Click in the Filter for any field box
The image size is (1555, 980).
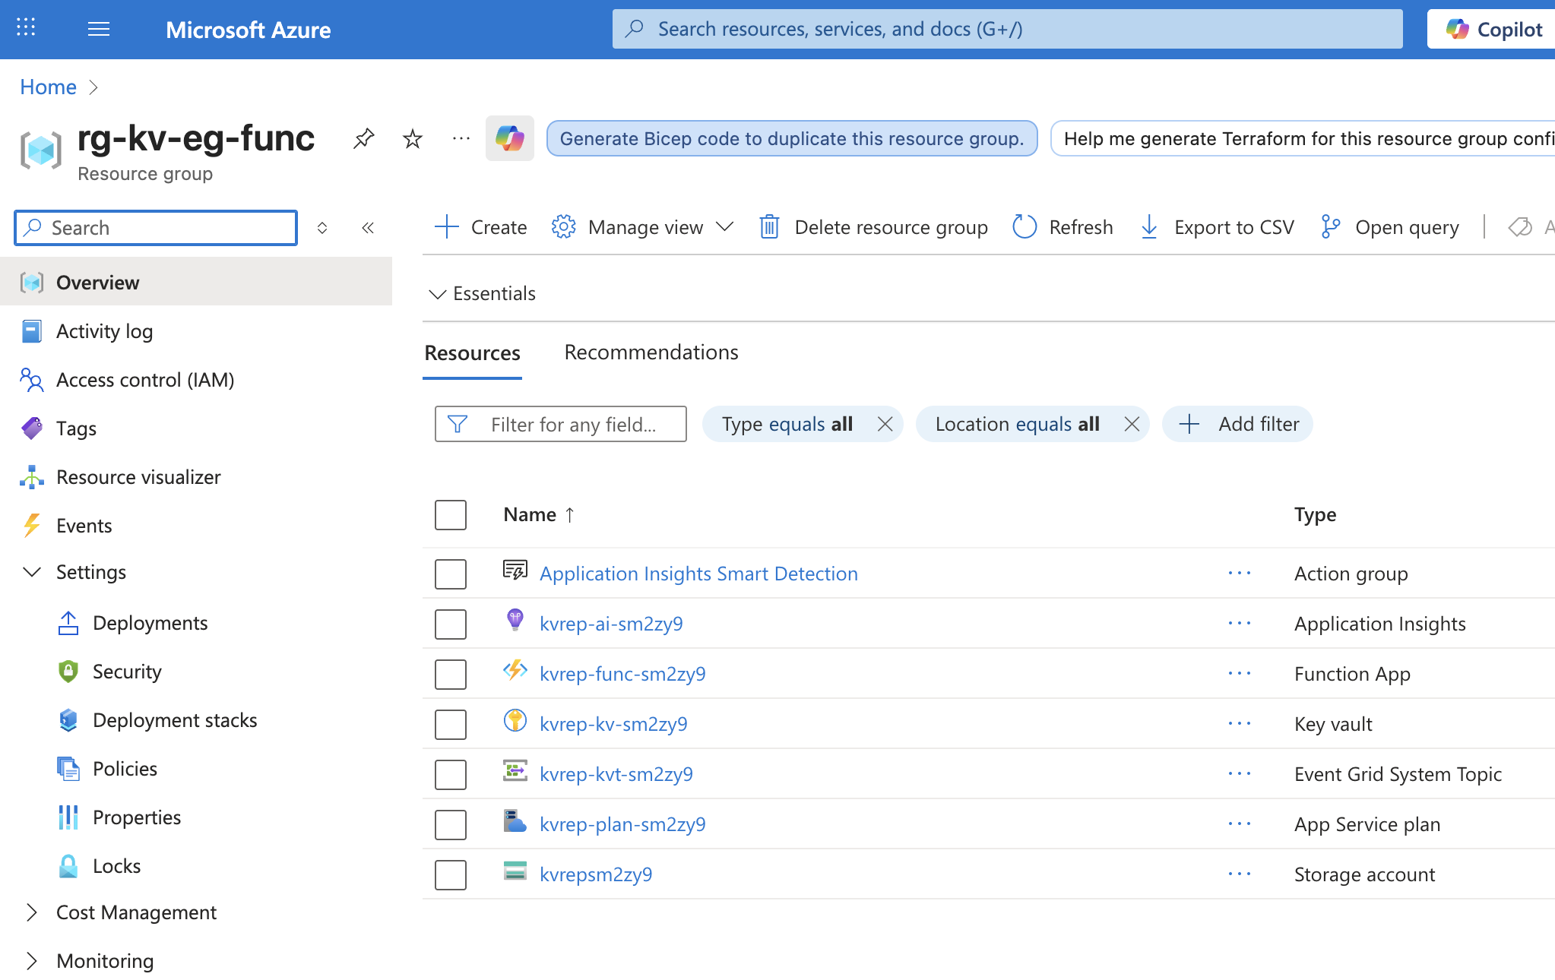point(573,424)
